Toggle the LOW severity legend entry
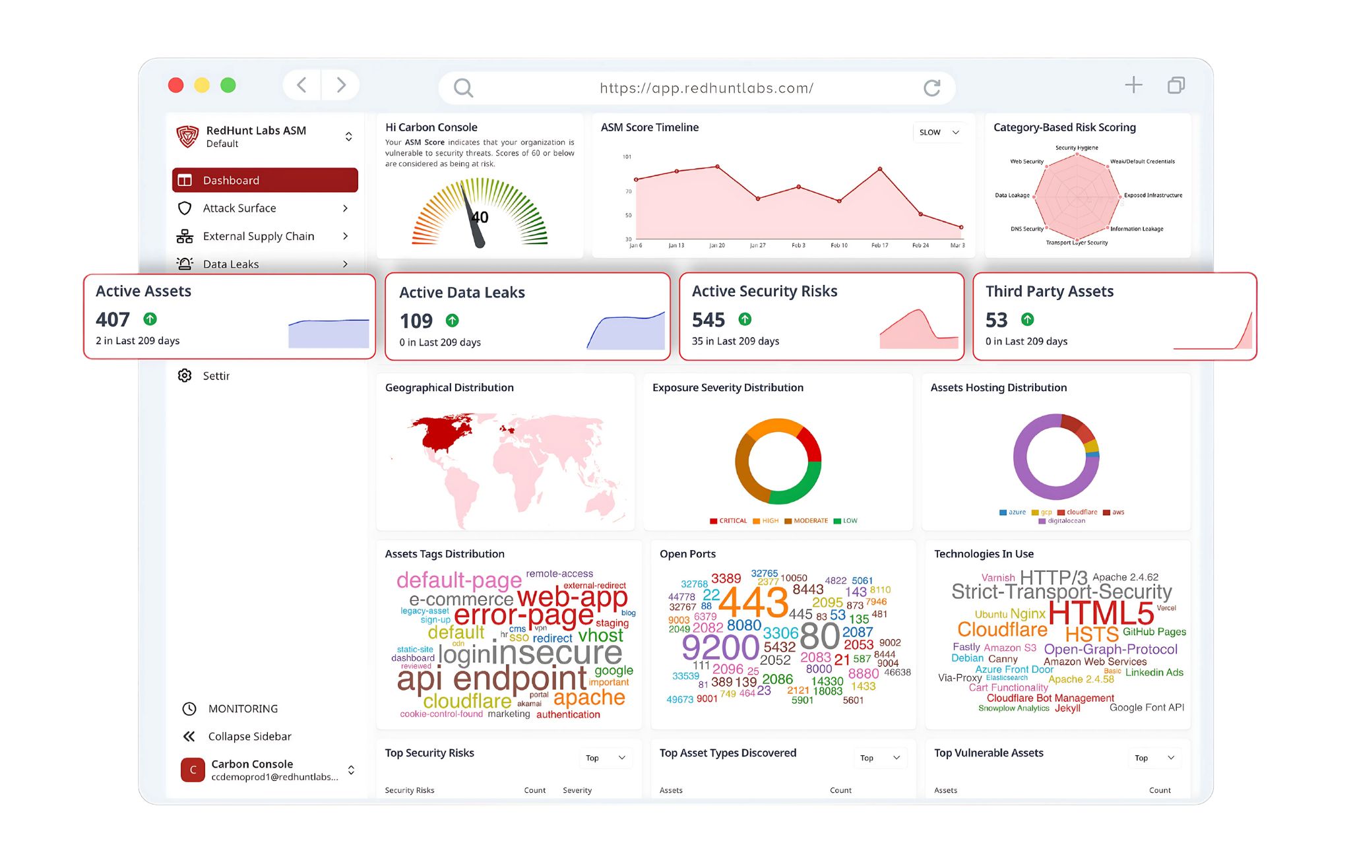The height and width of the screenshot is (862, 1351). 846,521
